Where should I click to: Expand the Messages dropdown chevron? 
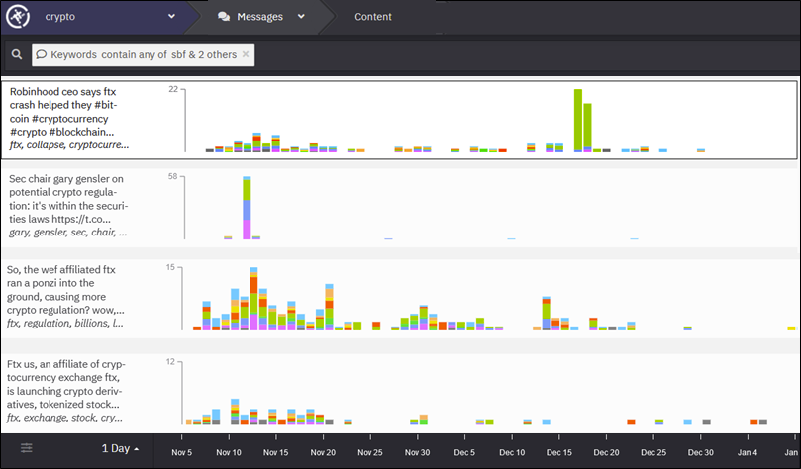[x=301, y=17]
